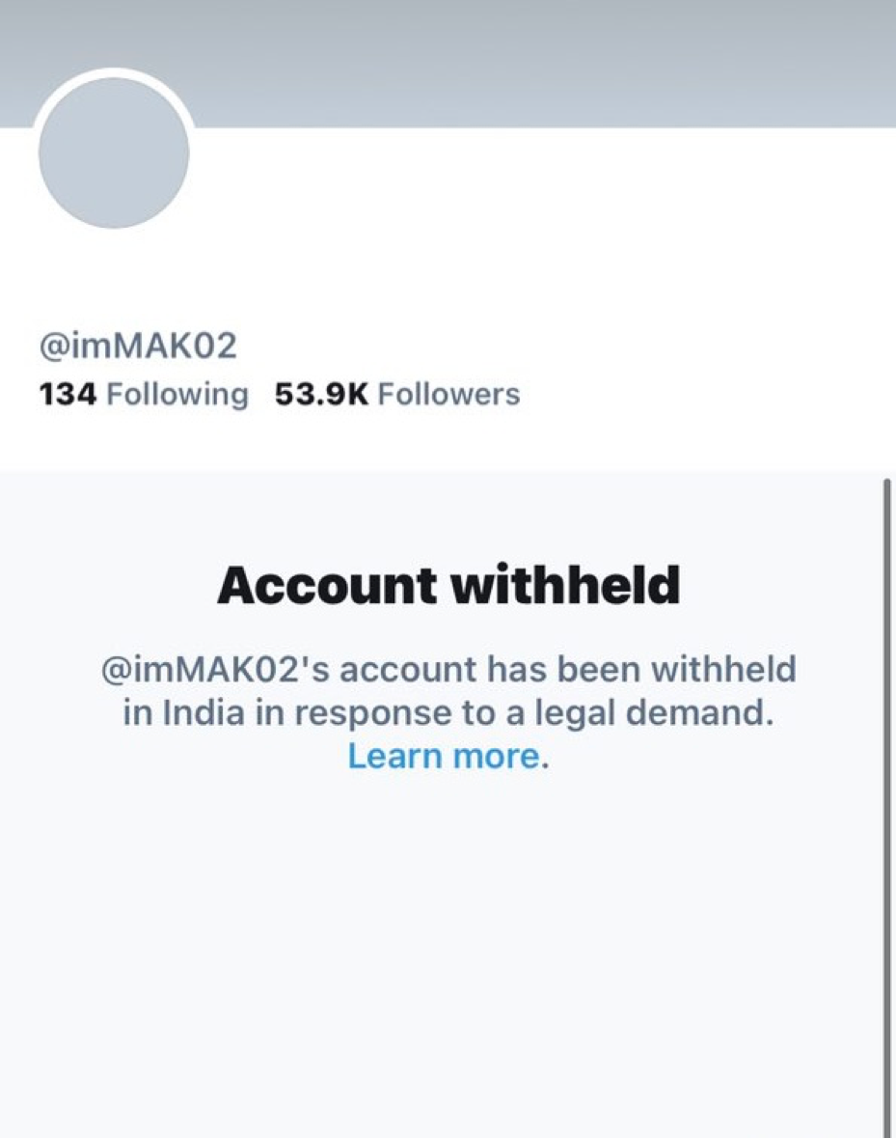
Task: Open the 53.9K Followers list
Action: tap(397, 394)
